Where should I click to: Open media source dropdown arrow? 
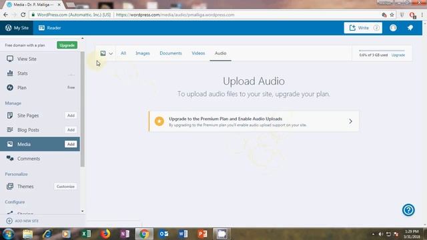pos(111,53)
